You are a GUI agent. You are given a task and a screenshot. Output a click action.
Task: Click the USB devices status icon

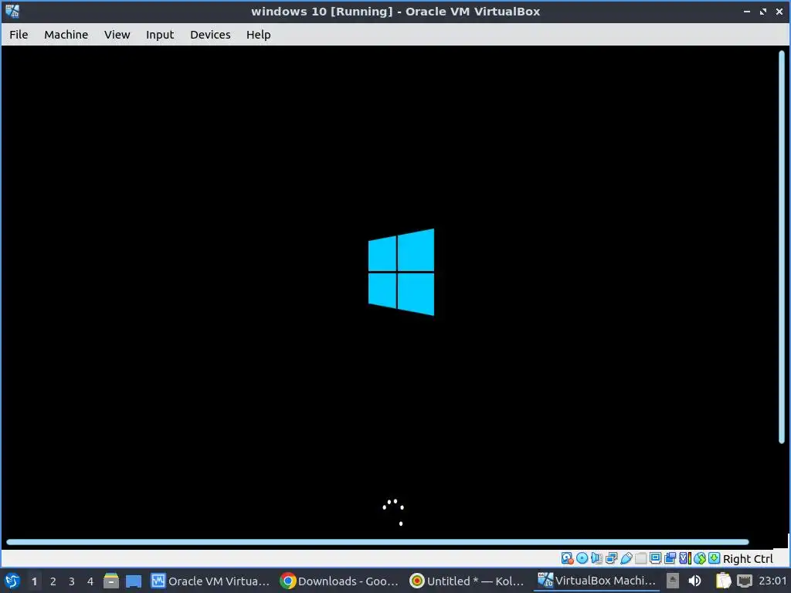[x=626, y=558]
